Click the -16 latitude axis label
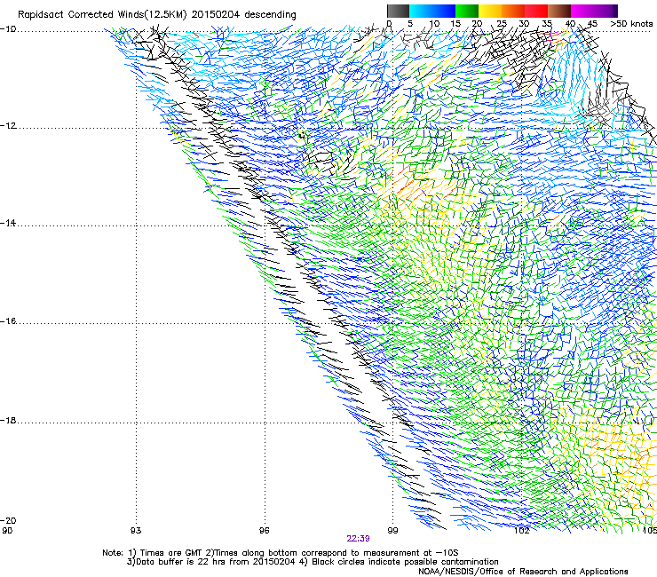The height and width of the screenshot is (577, 657). (8, 321)
